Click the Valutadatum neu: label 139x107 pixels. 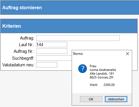click(x=18, y=65)
